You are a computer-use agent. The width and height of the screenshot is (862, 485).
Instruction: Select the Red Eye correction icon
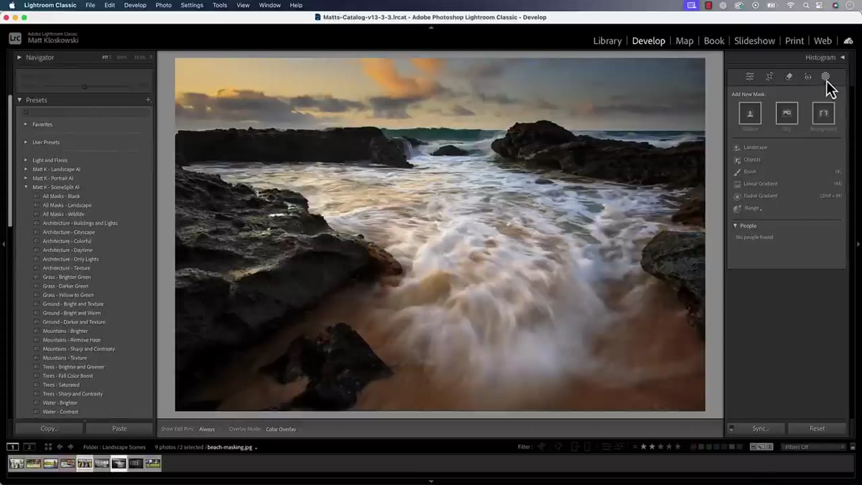(x=807, y=76)
